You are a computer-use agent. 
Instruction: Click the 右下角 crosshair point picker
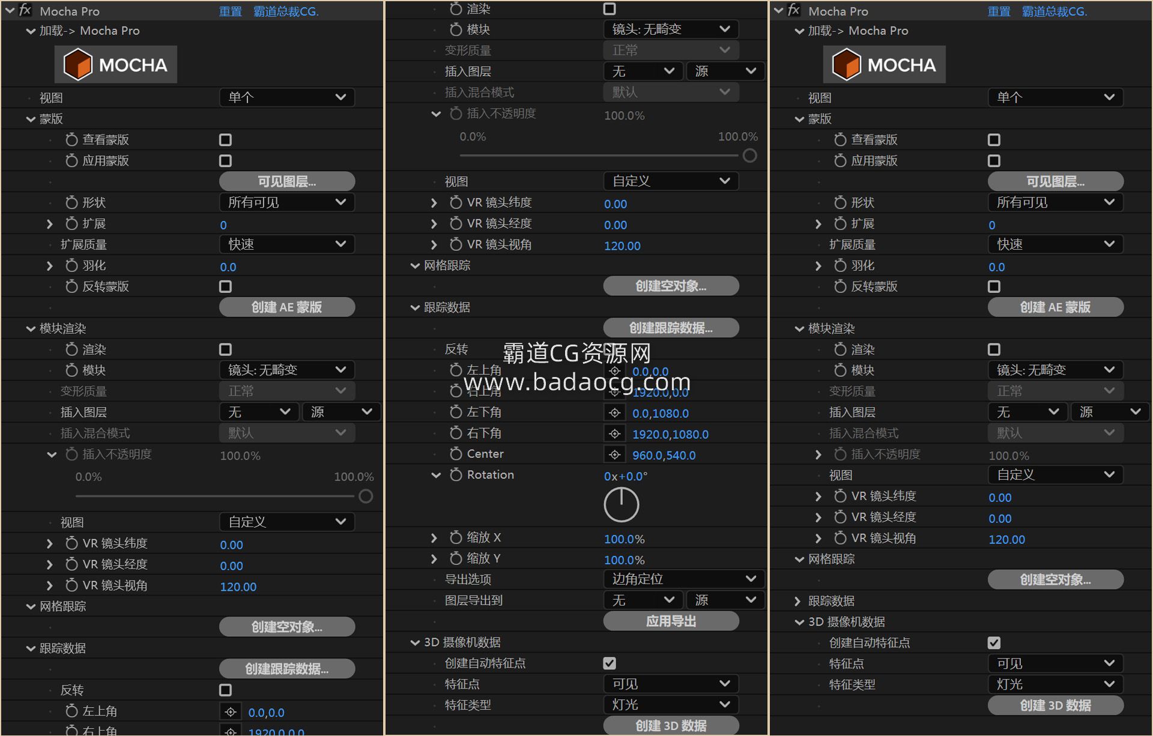[x=614, y=433]
